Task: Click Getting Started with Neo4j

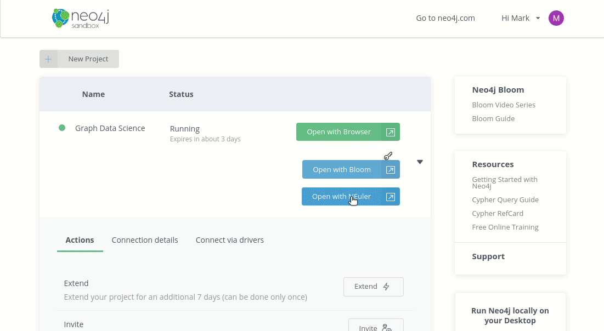Action: pos(504,182)
